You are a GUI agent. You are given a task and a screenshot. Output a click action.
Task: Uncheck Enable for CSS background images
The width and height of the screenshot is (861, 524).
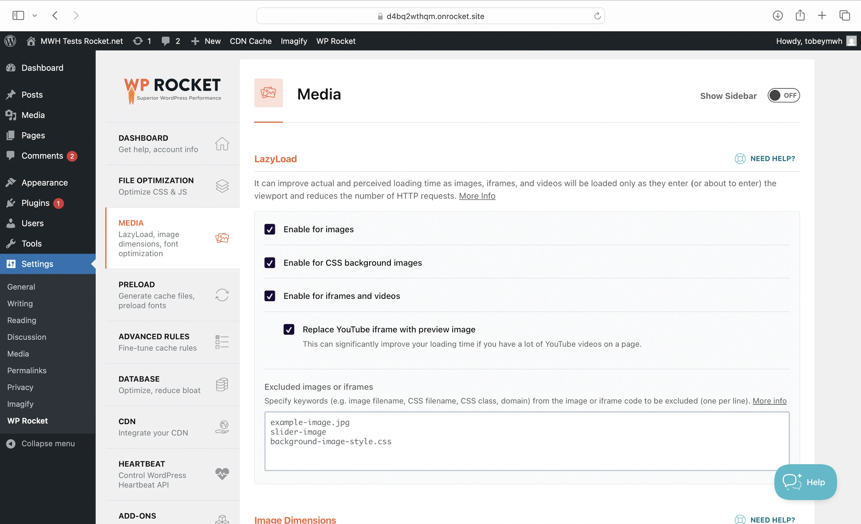point(269,263)
